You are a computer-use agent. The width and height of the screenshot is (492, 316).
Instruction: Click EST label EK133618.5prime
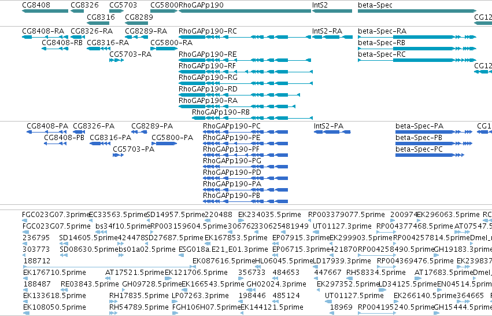(54, 296)
